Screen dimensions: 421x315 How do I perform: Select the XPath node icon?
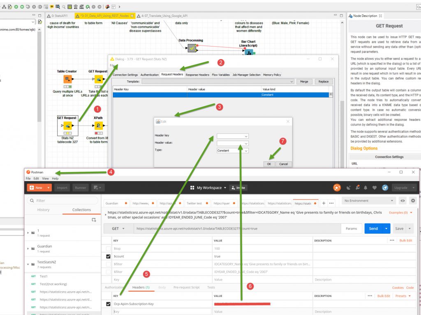coord(98,126)
